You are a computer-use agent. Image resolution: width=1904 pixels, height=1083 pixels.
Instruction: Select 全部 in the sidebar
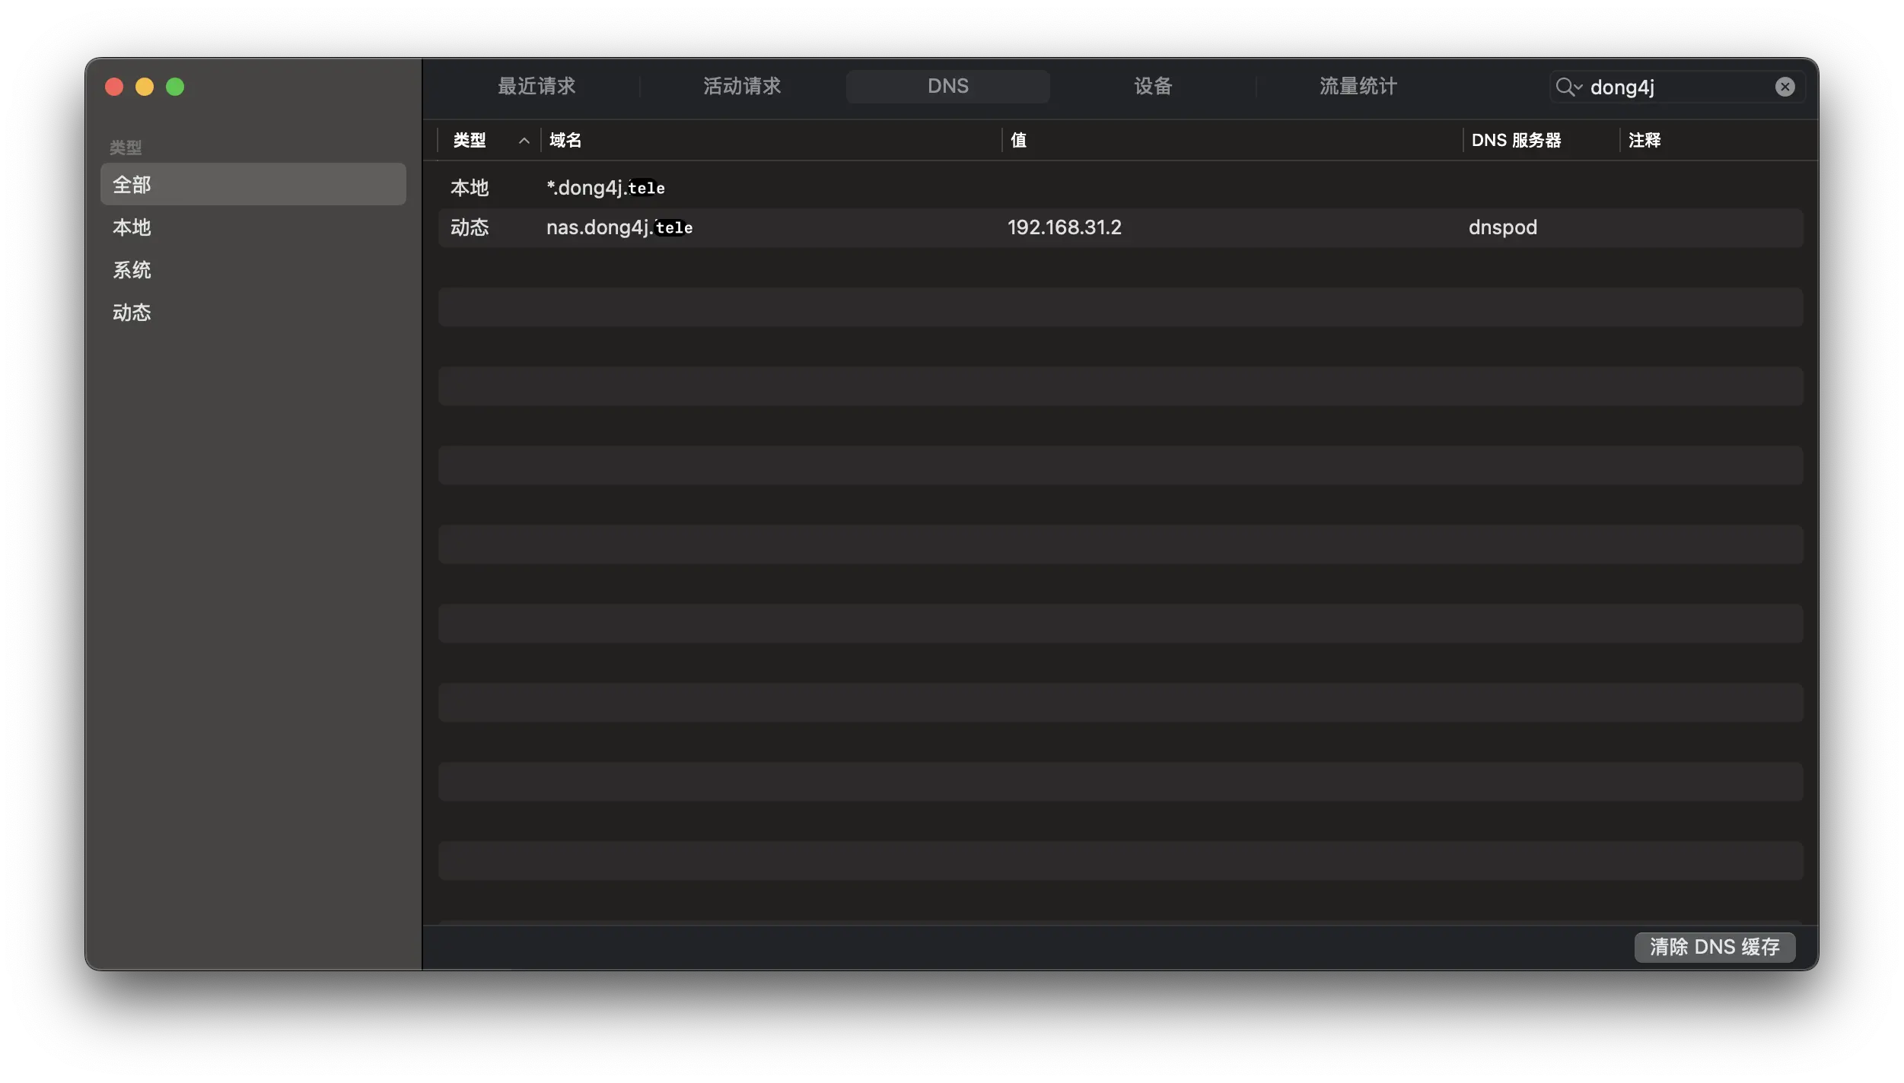[132, 185]
